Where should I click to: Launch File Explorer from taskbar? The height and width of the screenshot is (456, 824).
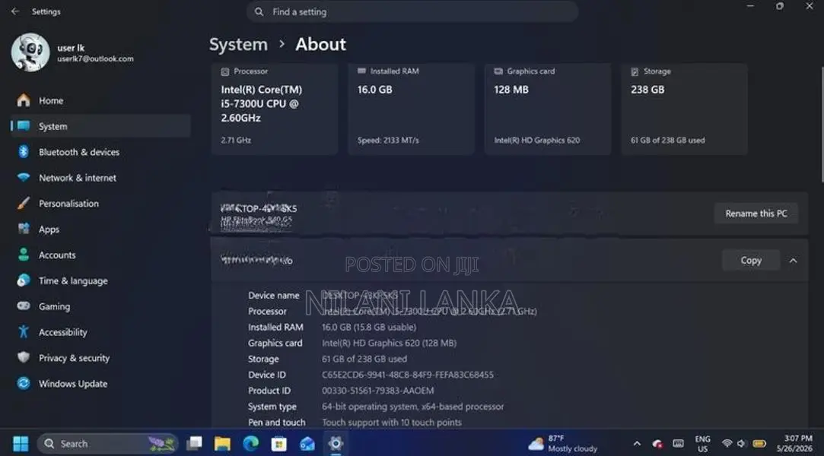[222, 443]
